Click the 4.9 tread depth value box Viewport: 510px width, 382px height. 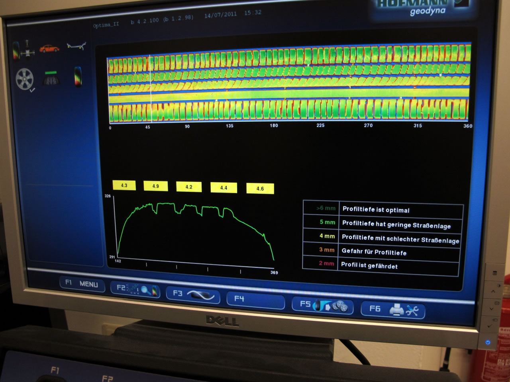[x=155, y=186]
